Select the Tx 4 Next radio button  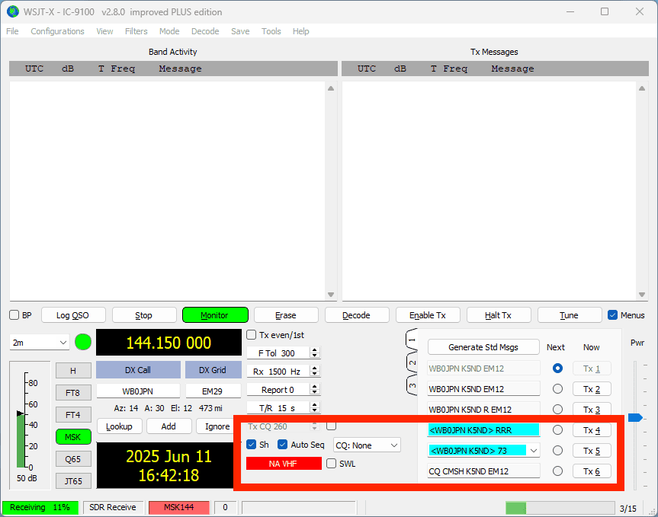[x=557, y=430]
